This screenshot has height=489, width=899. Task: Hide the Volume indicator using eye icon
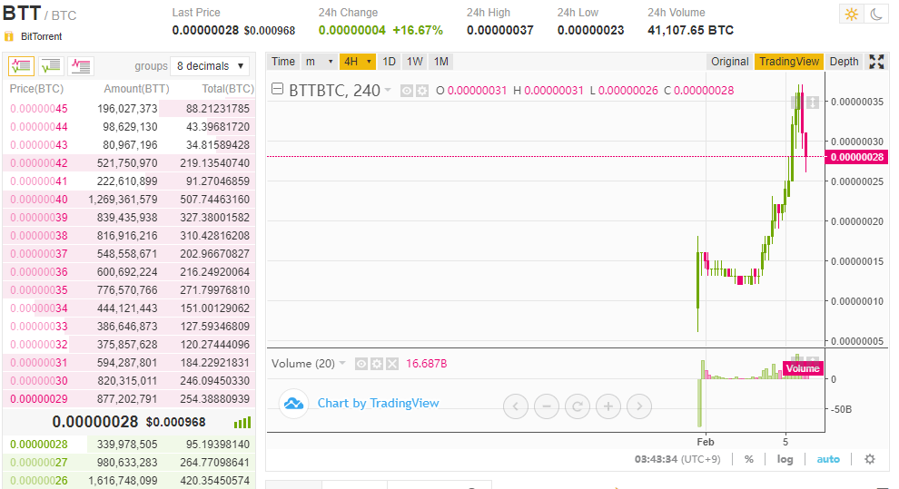361,364
